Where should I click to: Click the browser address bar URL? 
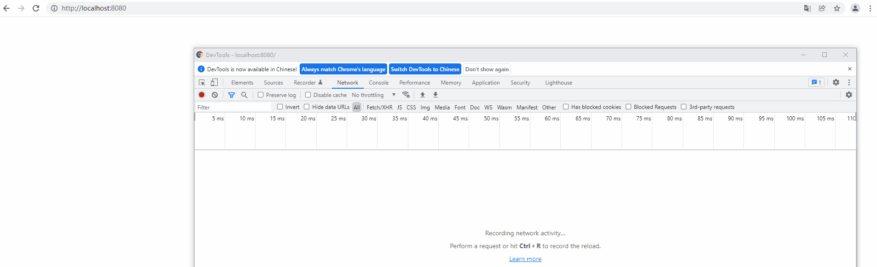click(x=94, y=8)
